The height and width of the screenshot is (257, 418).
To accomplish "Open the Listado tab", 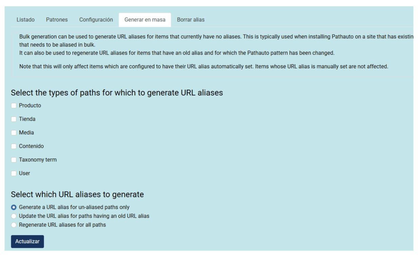I will coord(25,20).
